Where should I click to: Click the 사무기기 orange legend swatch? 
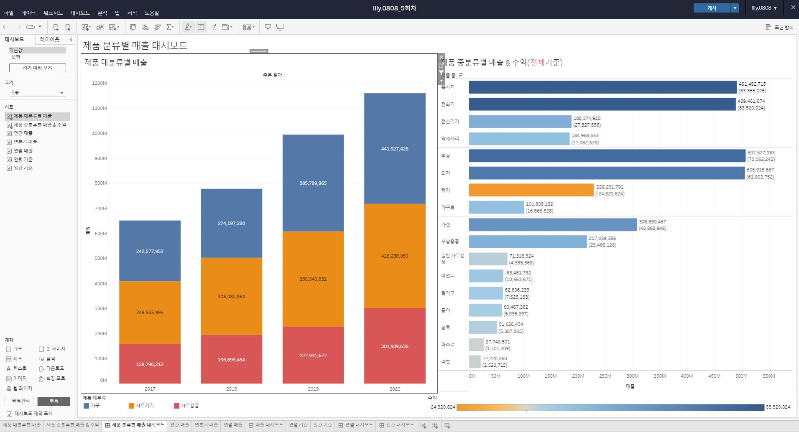click(131, 406)
